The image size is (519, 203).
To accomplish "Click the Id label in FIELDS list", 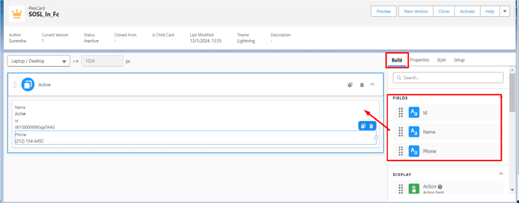I will click(x=425, y=112).
